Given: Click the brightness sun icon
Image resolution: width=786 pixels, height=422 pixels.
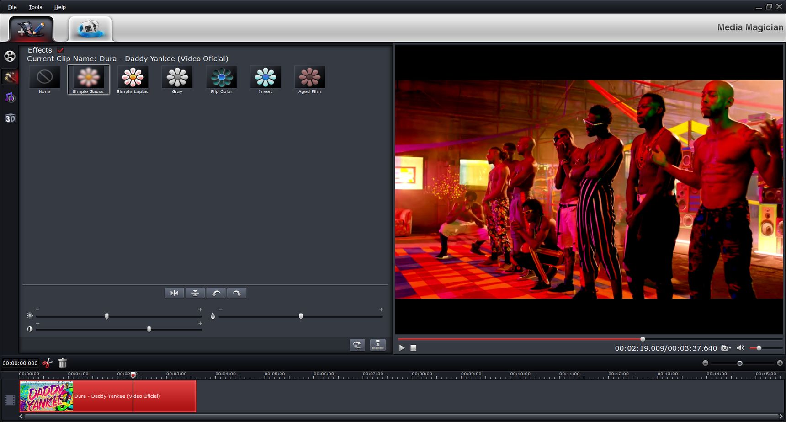Looking at the screenshot, I should pyautogui.click(x=30, y=315).
